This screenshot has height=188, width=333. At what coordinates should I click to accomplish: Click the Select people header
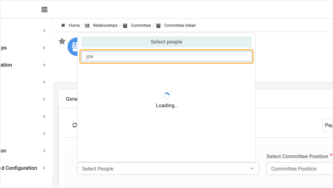[x=167, y=42]
